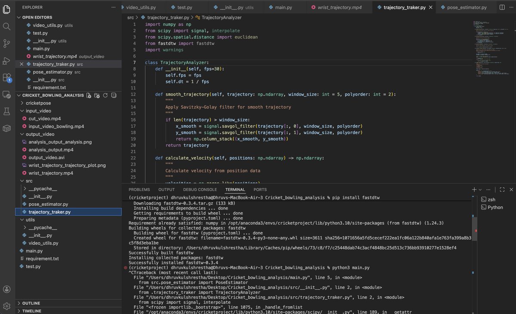Click the src breadcrumb segment
The height and width of the screenshot is (314, 516).
131,18
